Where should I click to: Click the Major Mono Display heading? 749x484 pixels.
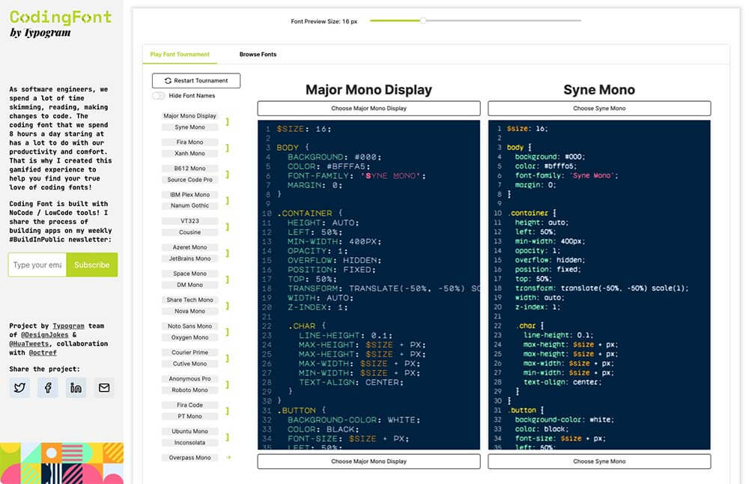click(369, 90)
